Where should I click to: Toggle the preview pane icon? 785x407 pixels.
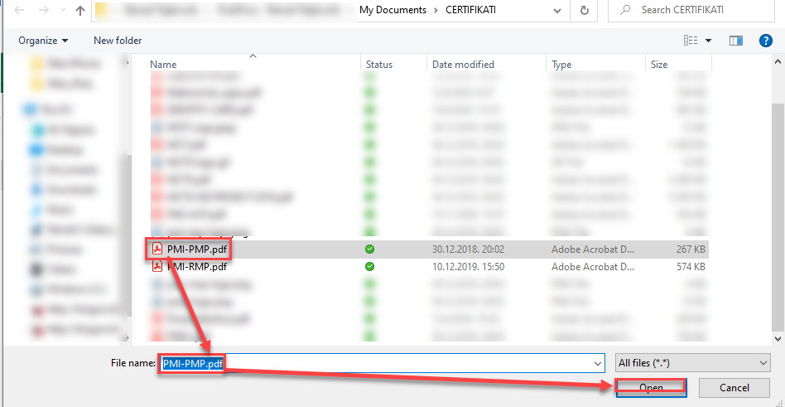coord(735,41)
